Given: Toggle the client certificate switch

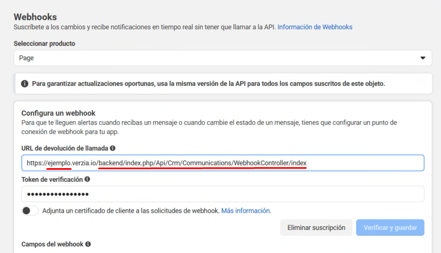Looking at the screenshot, I should point(30,211).
